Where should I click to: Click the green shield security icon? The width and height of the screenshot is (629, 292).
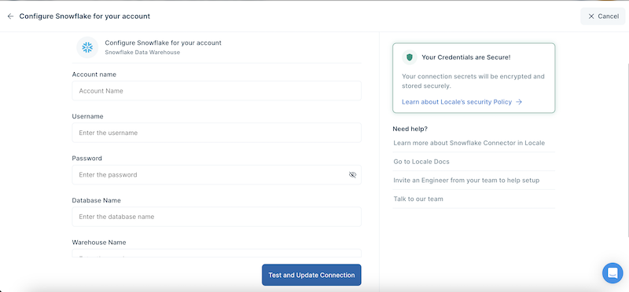tap(409, 57)
